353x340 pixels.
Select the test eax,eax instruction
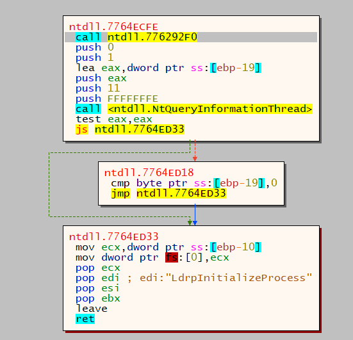[x=114, y=119]
